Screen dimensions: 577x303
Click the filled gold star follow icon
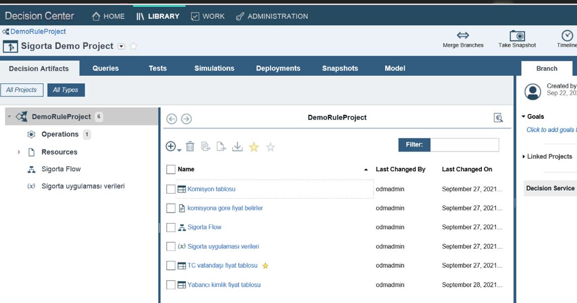tap(253, 147)
